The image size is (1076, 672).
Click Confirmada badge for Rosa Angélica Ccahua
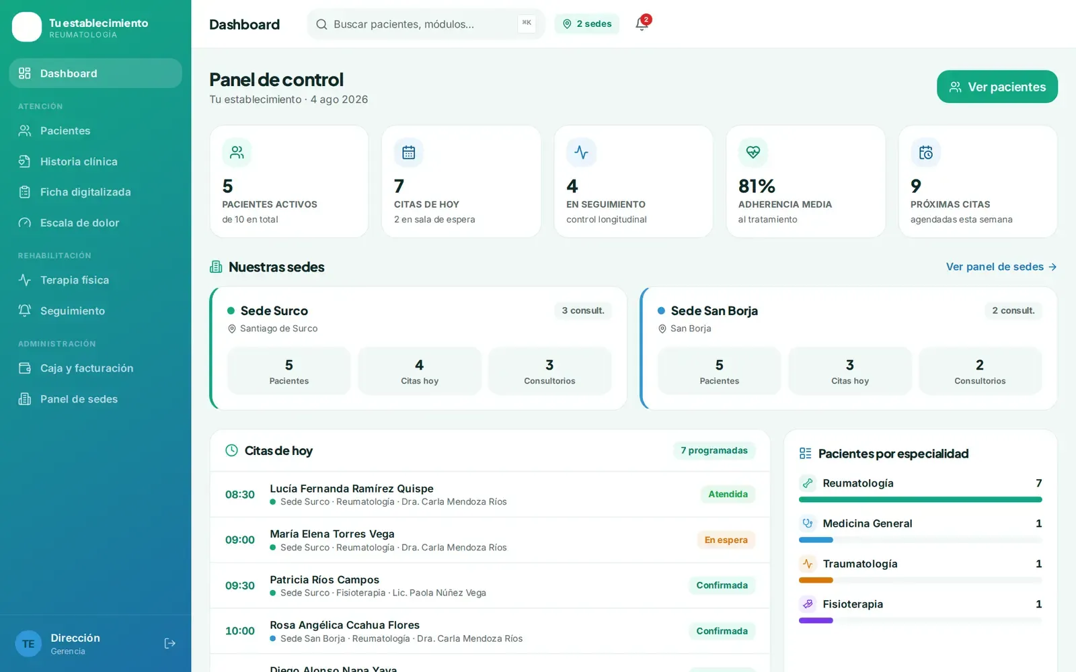tap(722, 631)
